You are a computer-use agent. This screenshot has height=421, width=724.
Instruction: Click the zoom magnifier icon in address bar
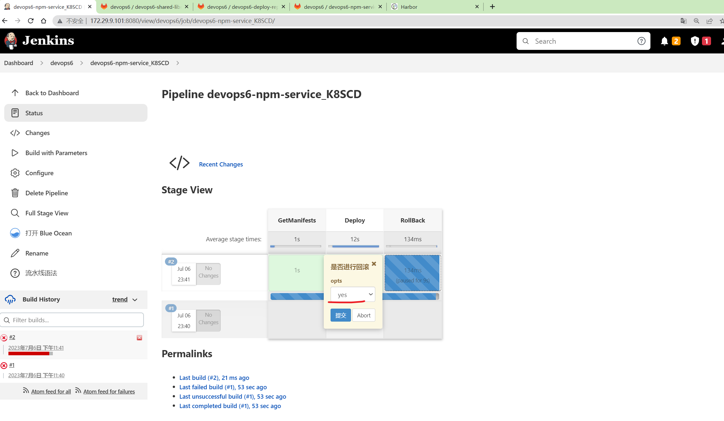696,21
